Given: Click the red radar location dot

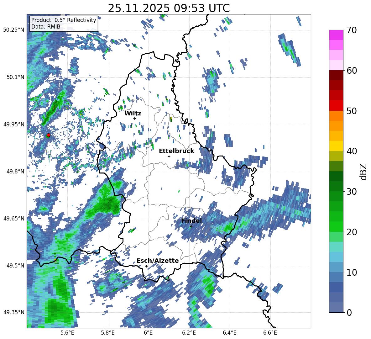Looking at the screenshot, I should point(49,135).
